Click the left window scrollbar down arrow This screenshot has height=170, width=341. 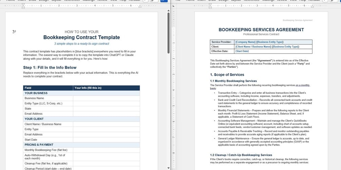pos(169,168)
